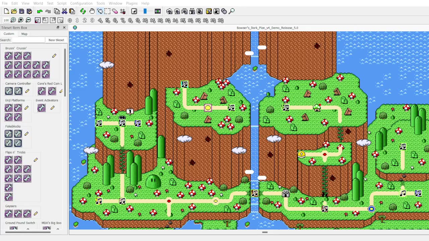Toggle section 0 button
Screen dimensions: 429x241
70,20
